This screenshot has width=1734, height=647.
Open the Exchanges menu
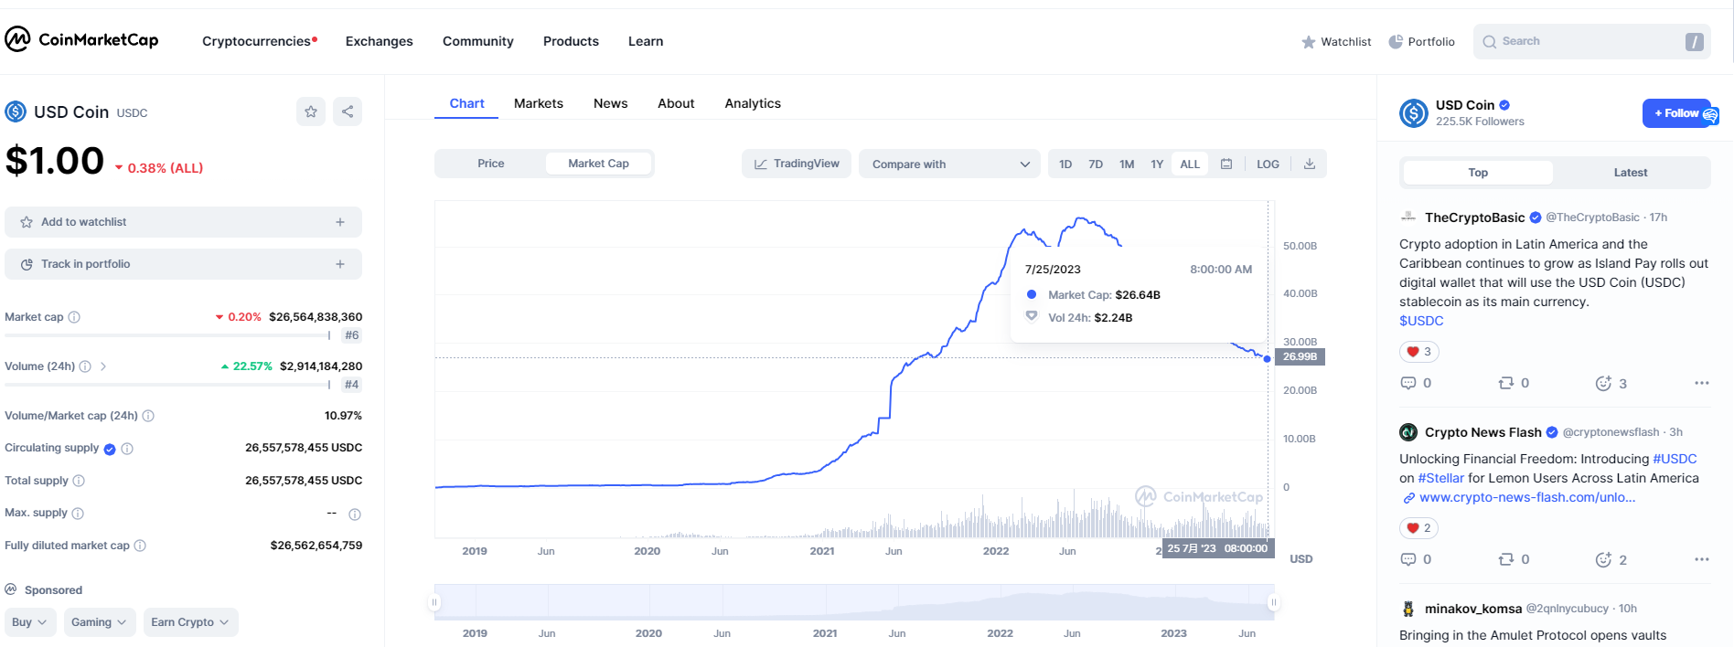coord(379,41)
